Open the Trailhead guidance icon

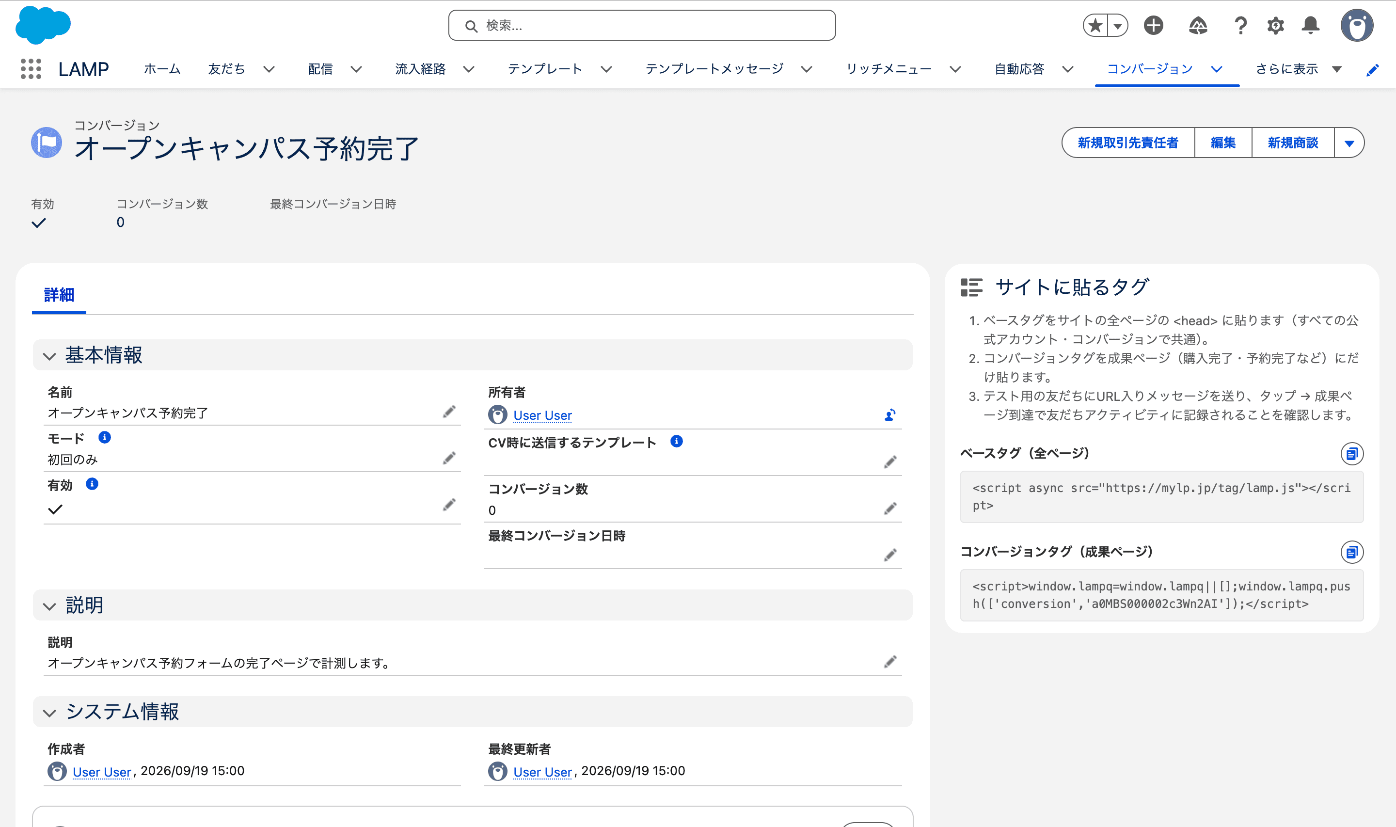point(1198,26)
